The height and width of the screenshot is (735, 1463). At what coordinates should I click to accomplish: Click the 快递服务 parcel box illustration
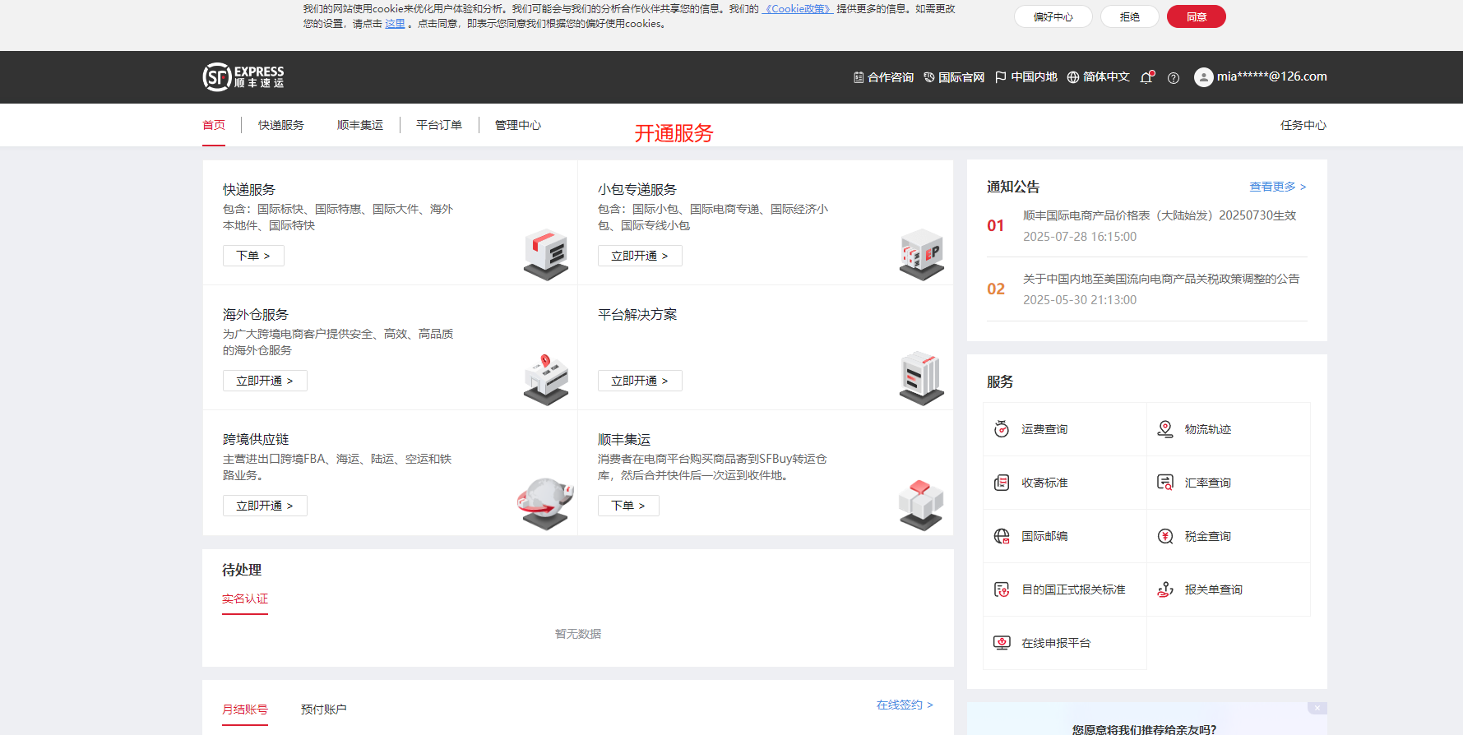point(546,255)
